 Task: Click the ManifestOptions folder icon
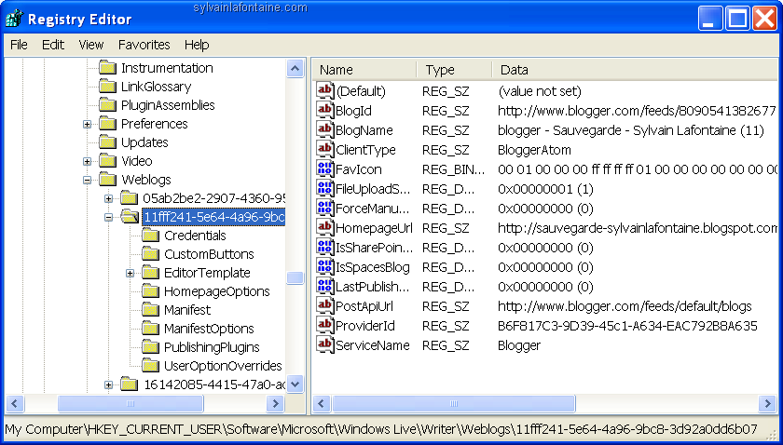point(150,329)
